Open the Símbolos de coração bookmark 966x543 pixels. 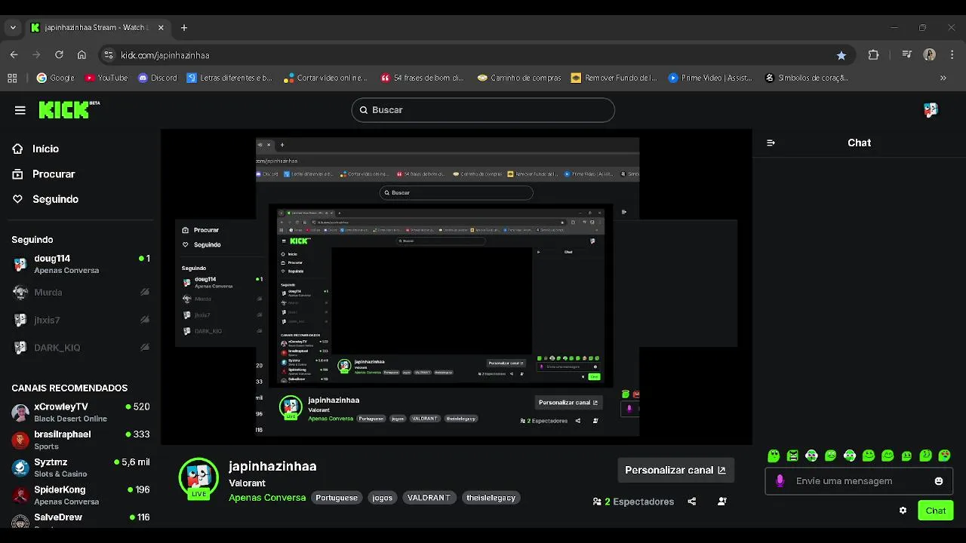(x=807, y=78)
